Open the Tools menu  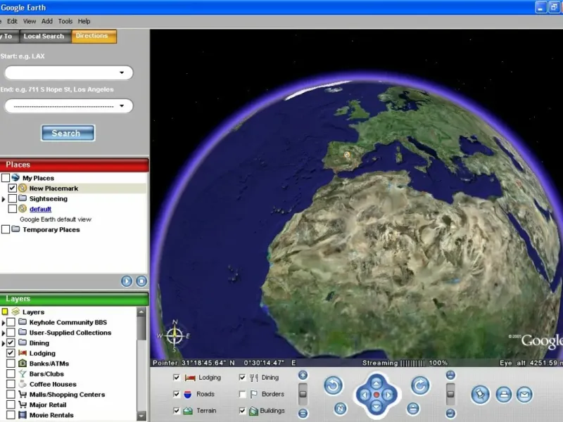tap(65, 21)
